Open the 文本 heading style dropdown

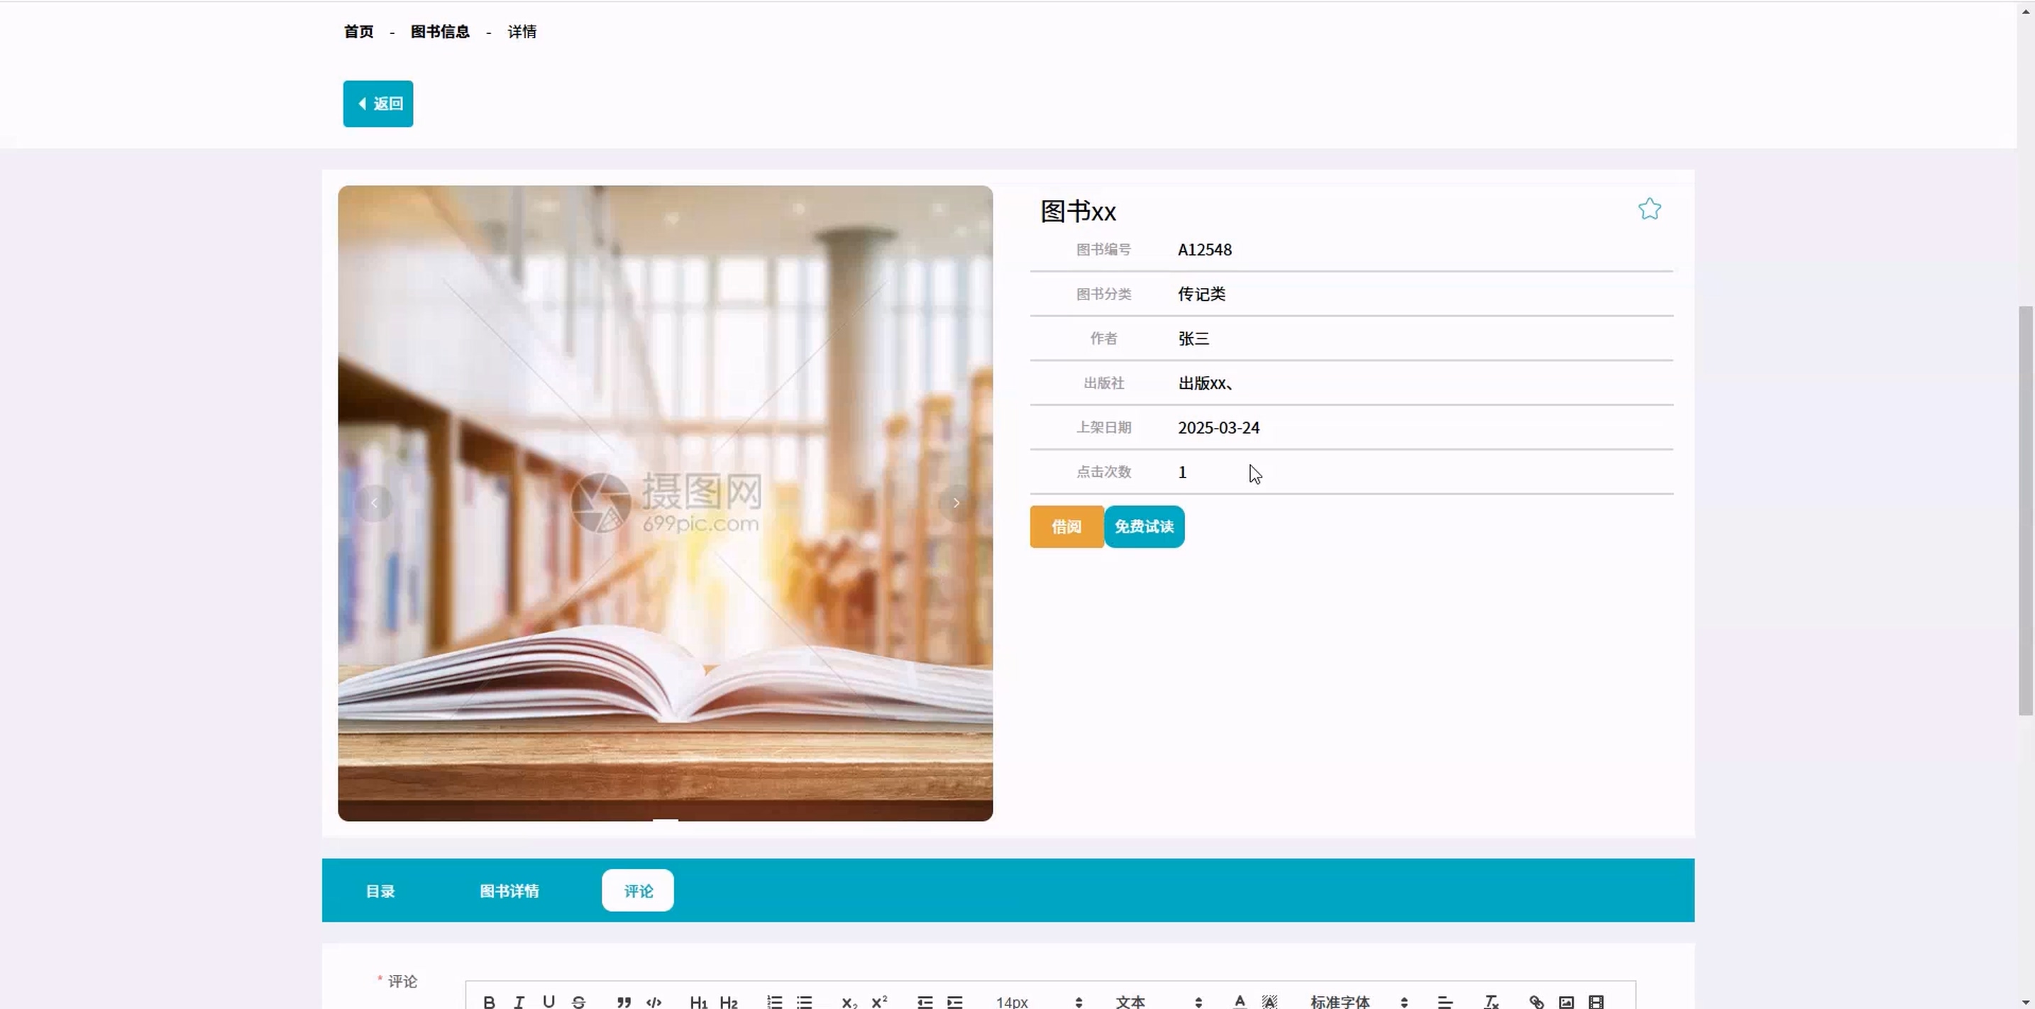[x=1158, y=1001]
